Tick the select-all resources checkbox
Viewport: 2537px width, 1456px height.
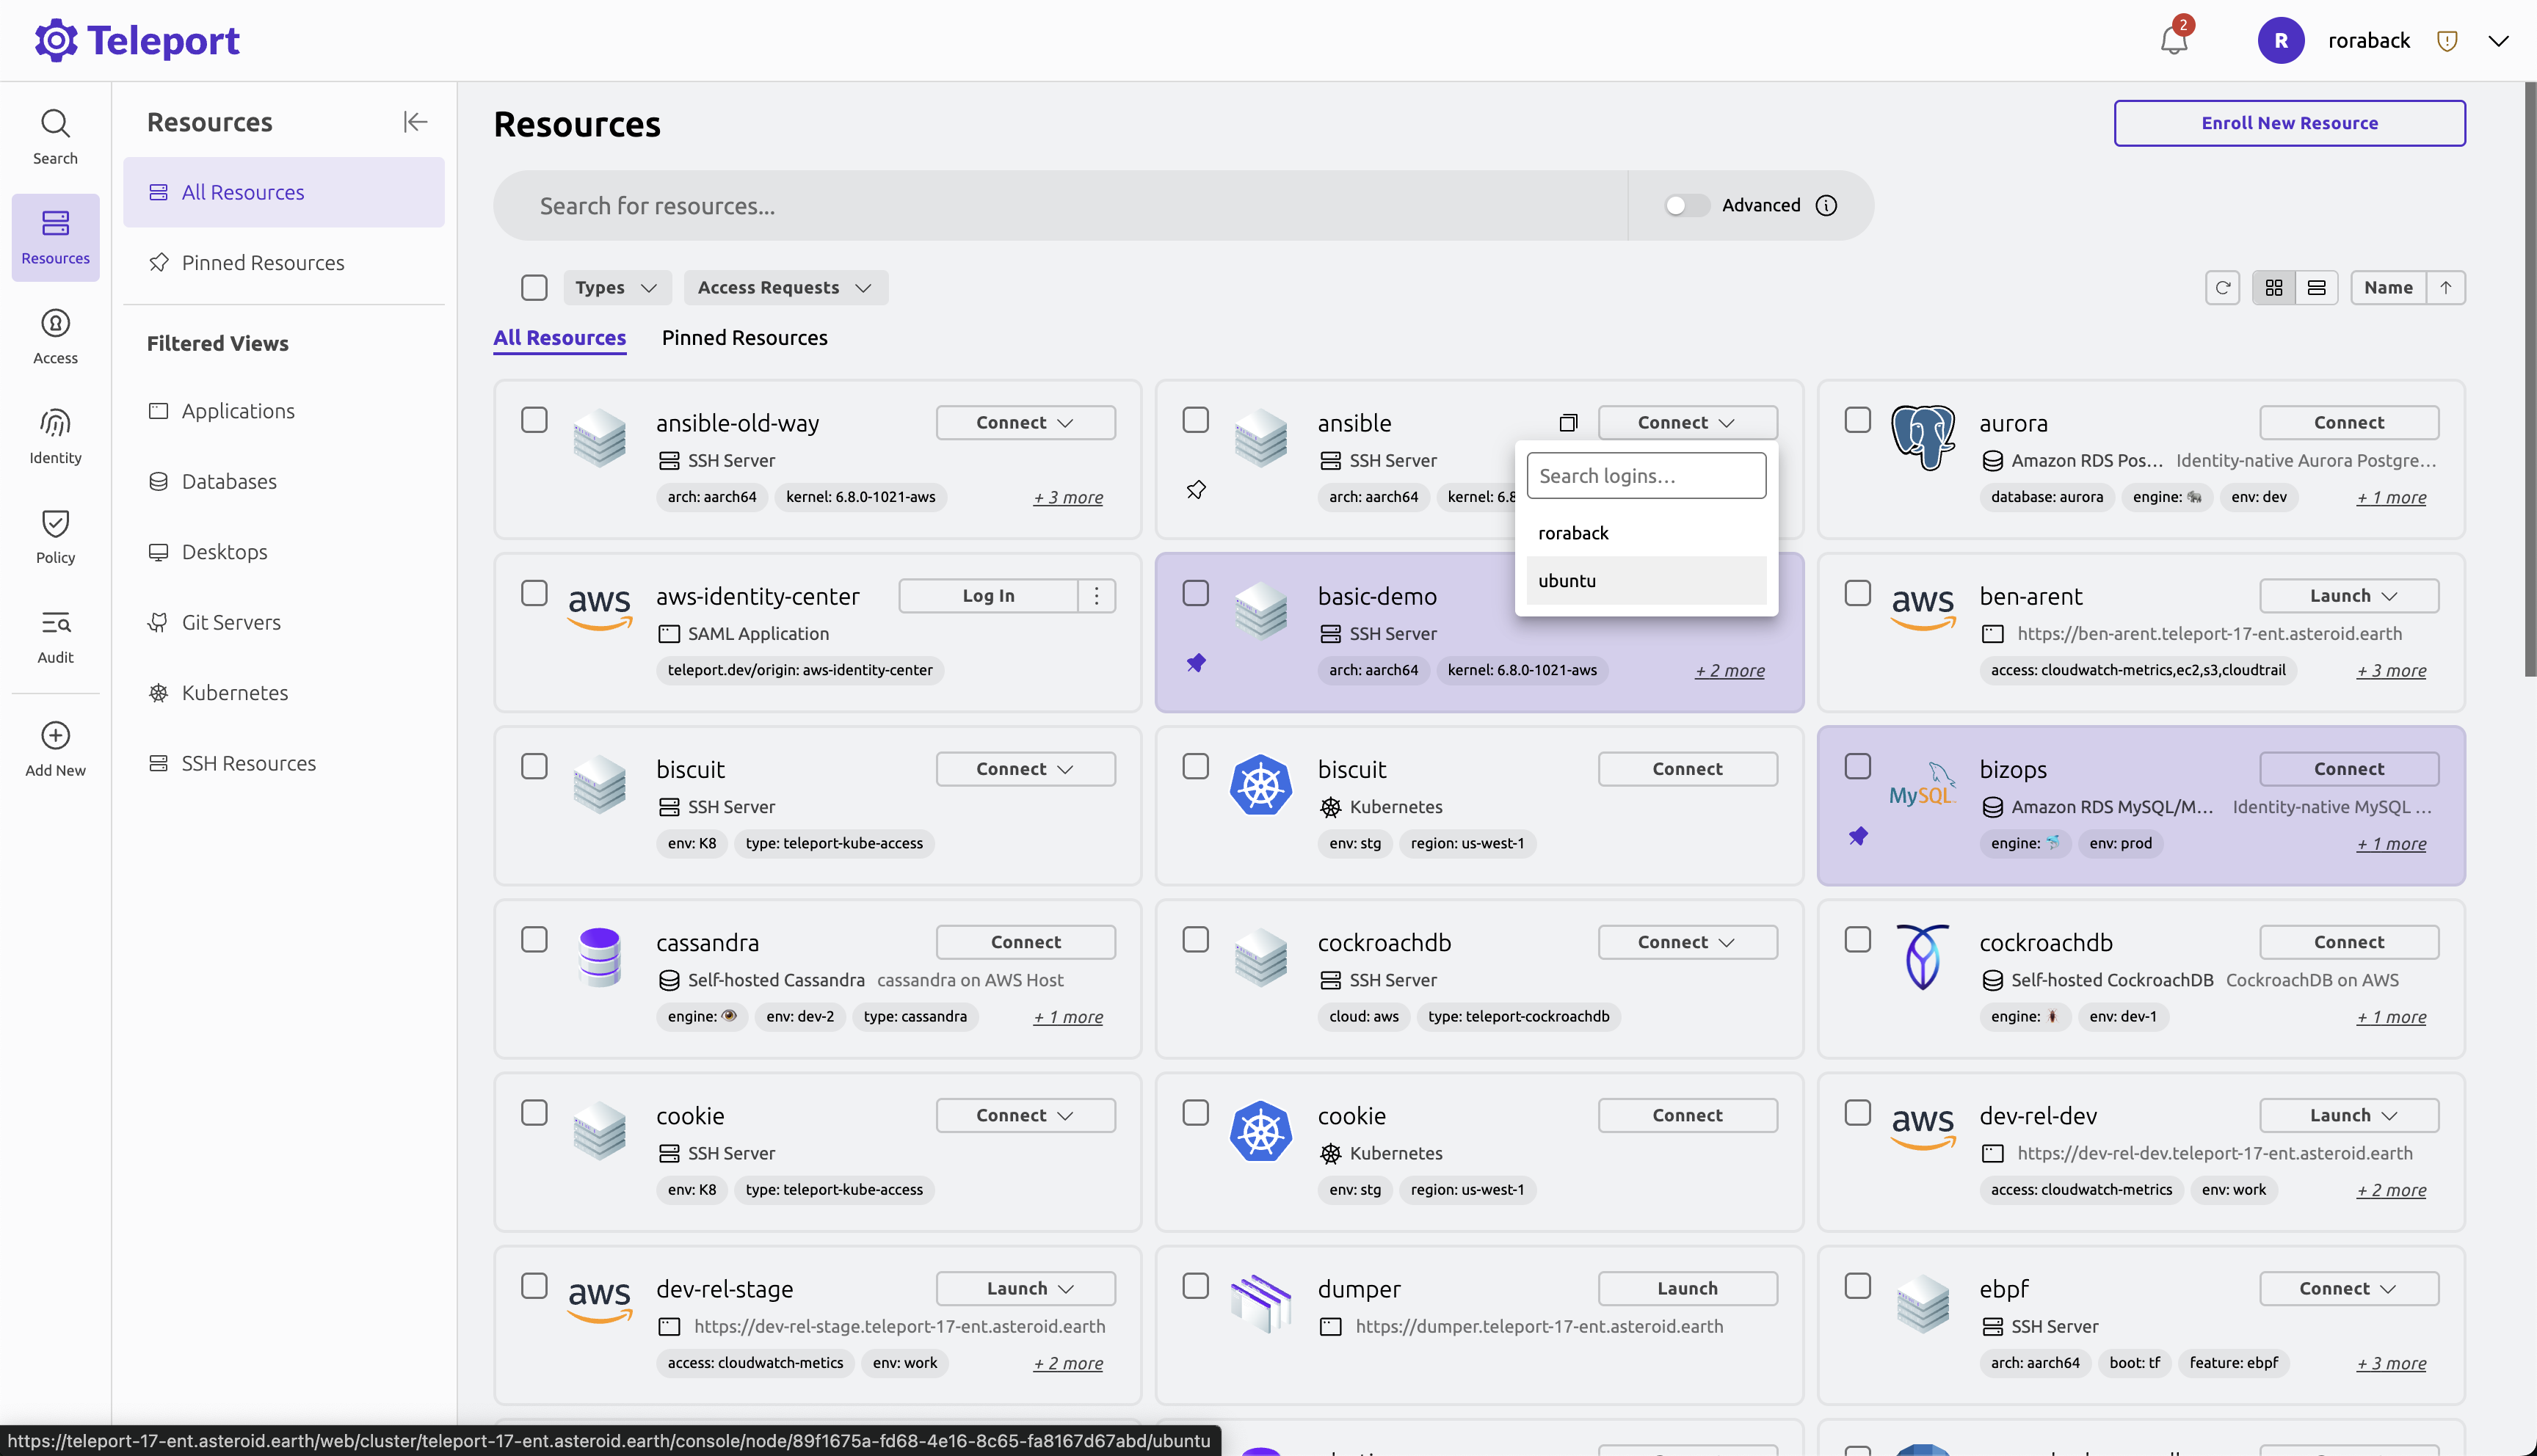[x=534, y=288]
